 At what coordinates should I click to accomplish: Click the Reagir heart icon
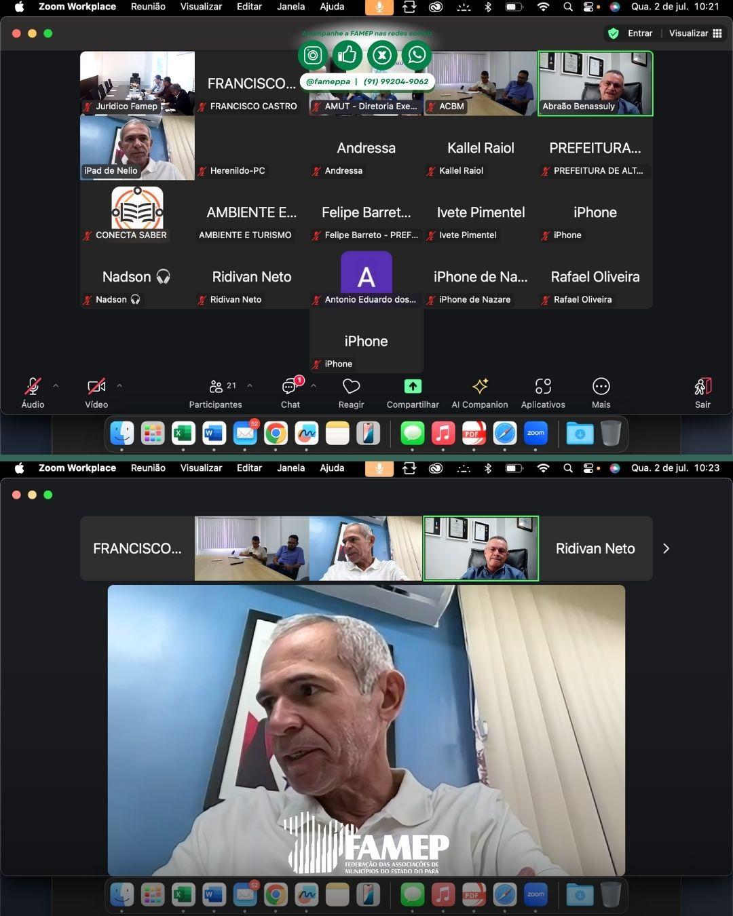click(351, 387)
